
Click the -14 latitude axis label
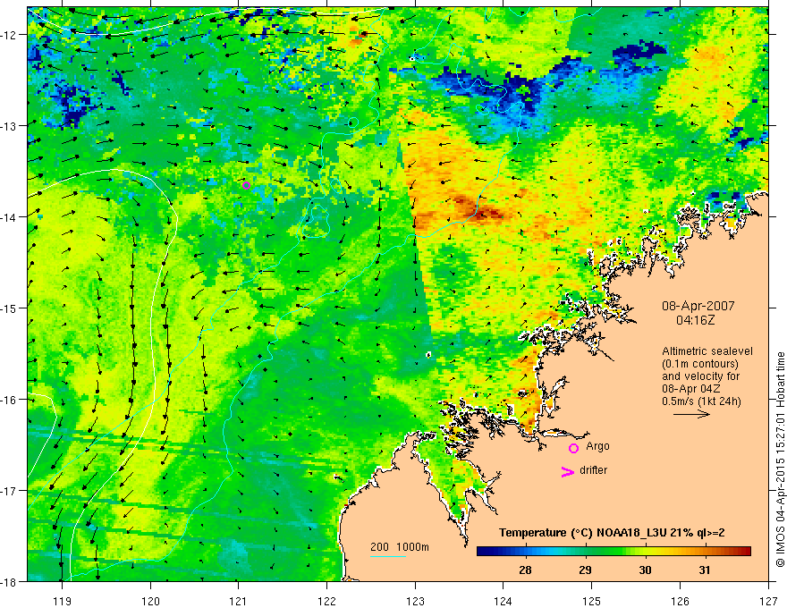click(x=9, y=217)
